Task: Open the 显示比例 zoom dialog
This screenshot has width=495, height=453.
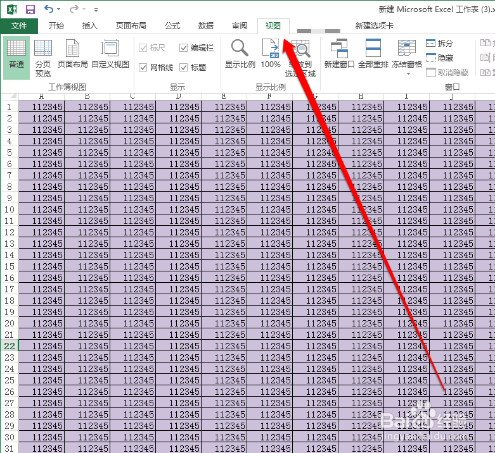Action: coord(240,54)
